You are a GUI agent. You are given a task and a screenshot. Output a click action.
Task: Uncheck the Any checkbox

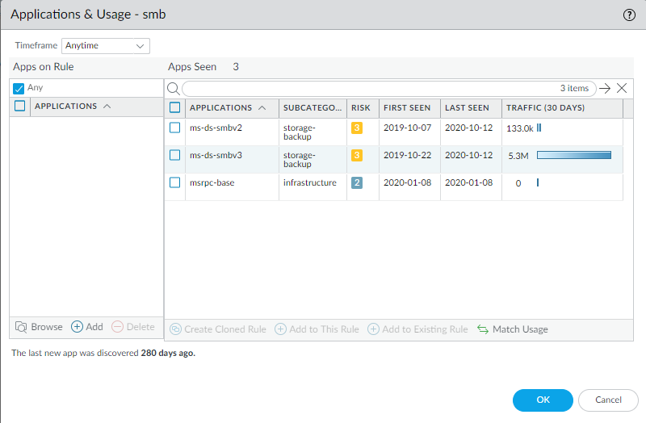19,88
